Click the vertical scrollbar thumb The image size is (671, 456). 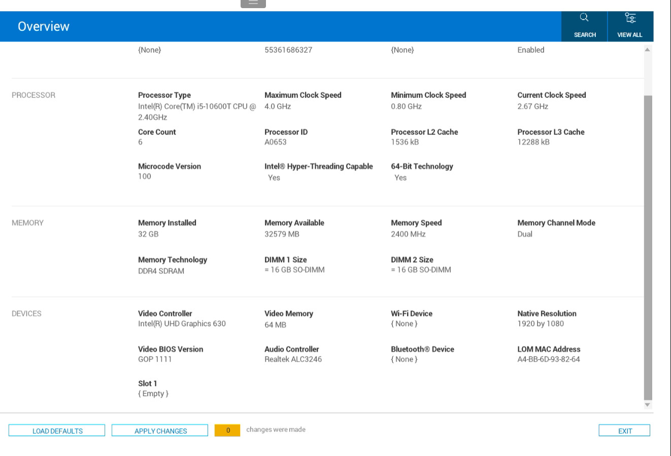pyautogui.click(x=648, y=248)
